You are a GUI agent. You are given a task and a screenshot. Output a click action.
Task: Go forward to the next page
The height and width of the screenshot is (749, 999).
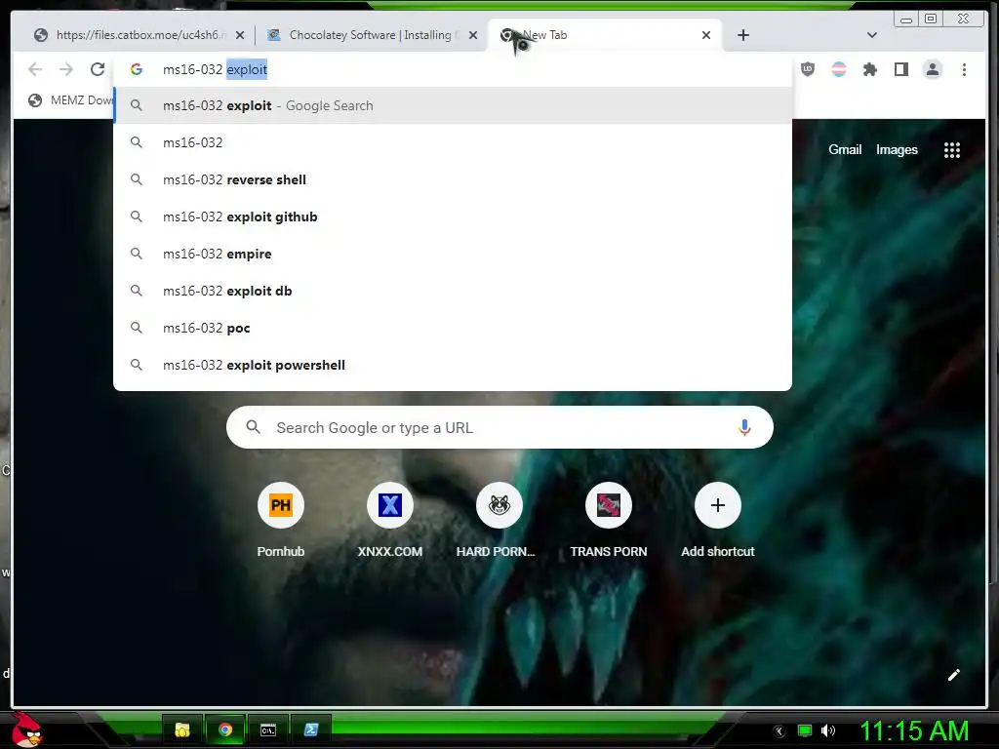pos(66,69)
